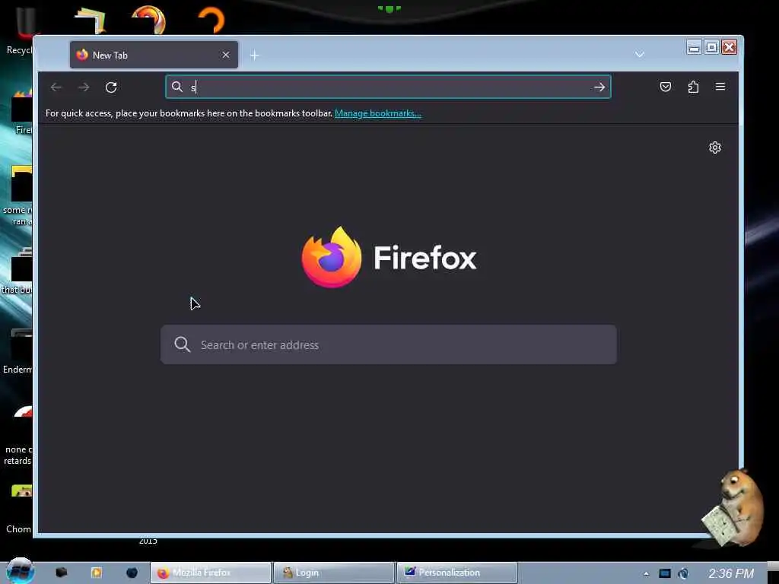
Task: Click the Manage bookmarks link
Action: click(x=378, y=113)
